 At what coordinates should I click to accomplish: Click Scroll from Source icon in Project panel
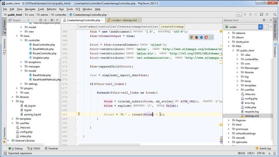41,20
